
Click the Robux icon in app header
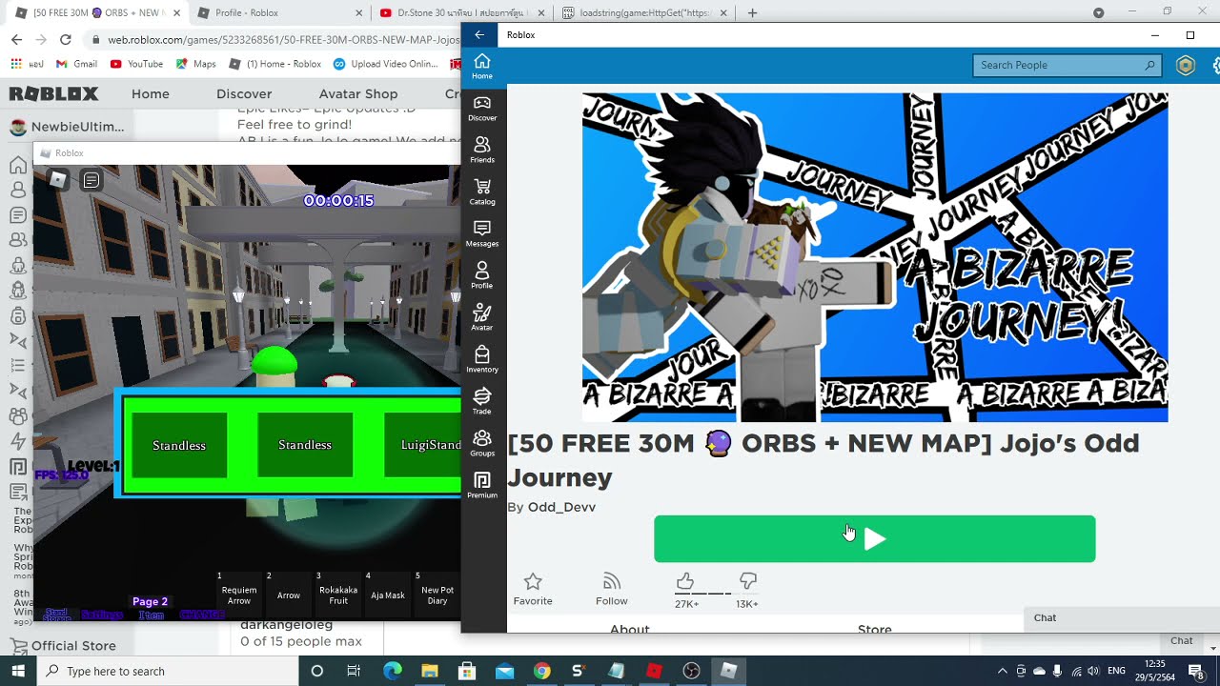(1185, 65)
